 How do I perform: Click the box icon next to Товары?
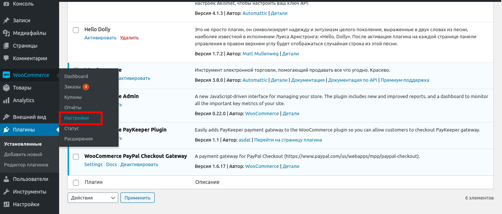pyautogui.click(x=6, y=88)
